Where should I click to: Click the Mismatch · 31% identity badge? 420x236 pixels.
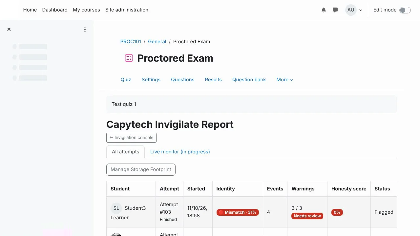238,212
